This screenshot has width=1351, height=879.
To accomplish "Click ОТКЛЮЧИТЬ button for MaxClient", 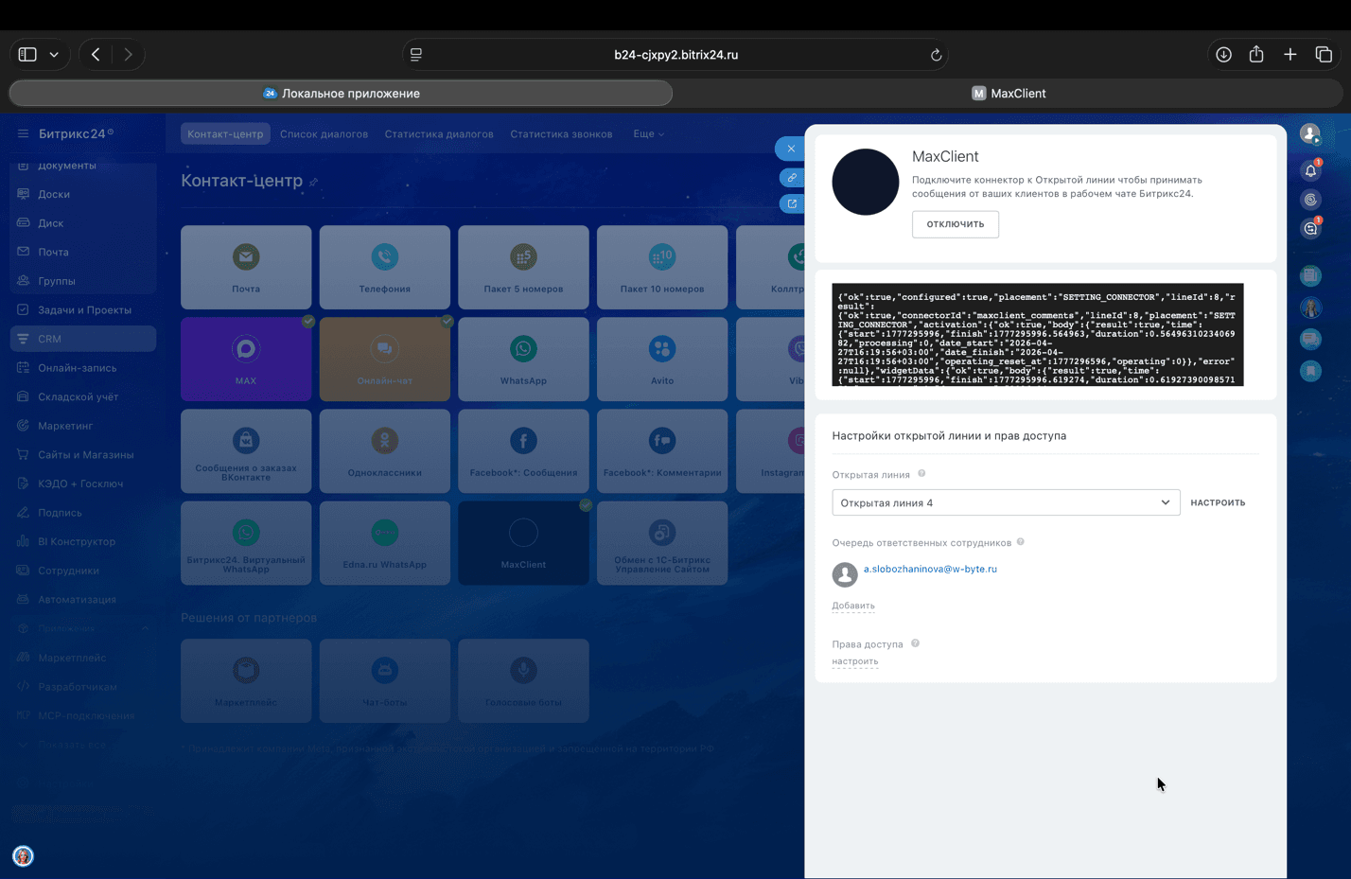I will tap(955, 224).
